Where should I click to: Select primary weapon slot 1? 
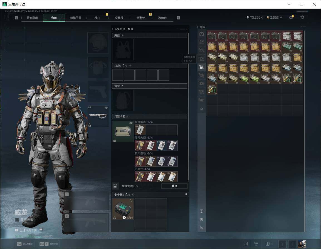(87, 201)
